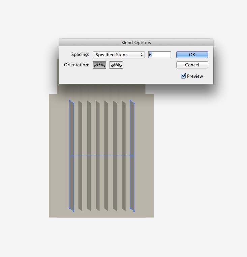Click the steps value field showing 6
This screenshot has width=247, height=257.
click(160, 55)
